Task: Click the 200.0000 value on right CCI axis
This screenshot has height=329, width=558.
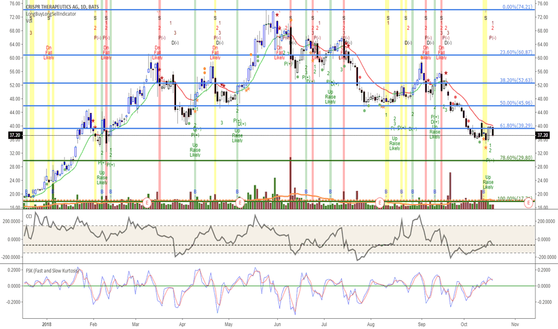Action: (546, 221)
